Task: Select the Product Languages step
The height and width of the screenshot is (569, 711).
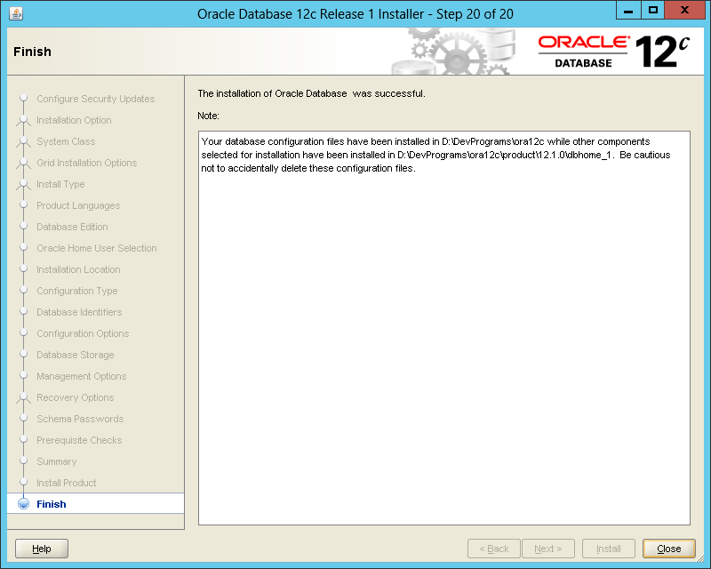Action: pyautogui.click(x=78, y=205)
